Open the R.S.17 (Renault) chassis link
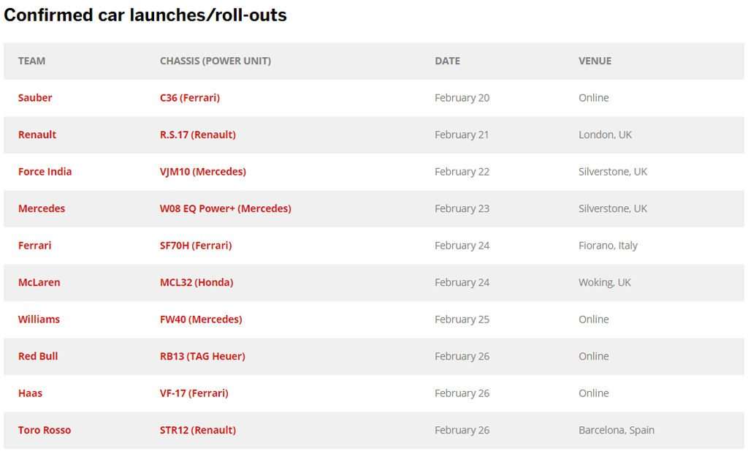 197,135
